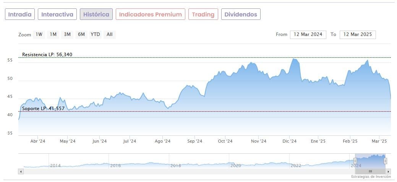Open the Estrategias de Inversión credit link

tap(371, 177)
